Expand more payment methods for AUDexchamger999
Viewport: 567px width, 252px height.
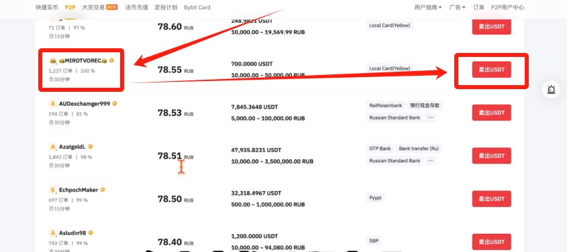tap(430, 117)
